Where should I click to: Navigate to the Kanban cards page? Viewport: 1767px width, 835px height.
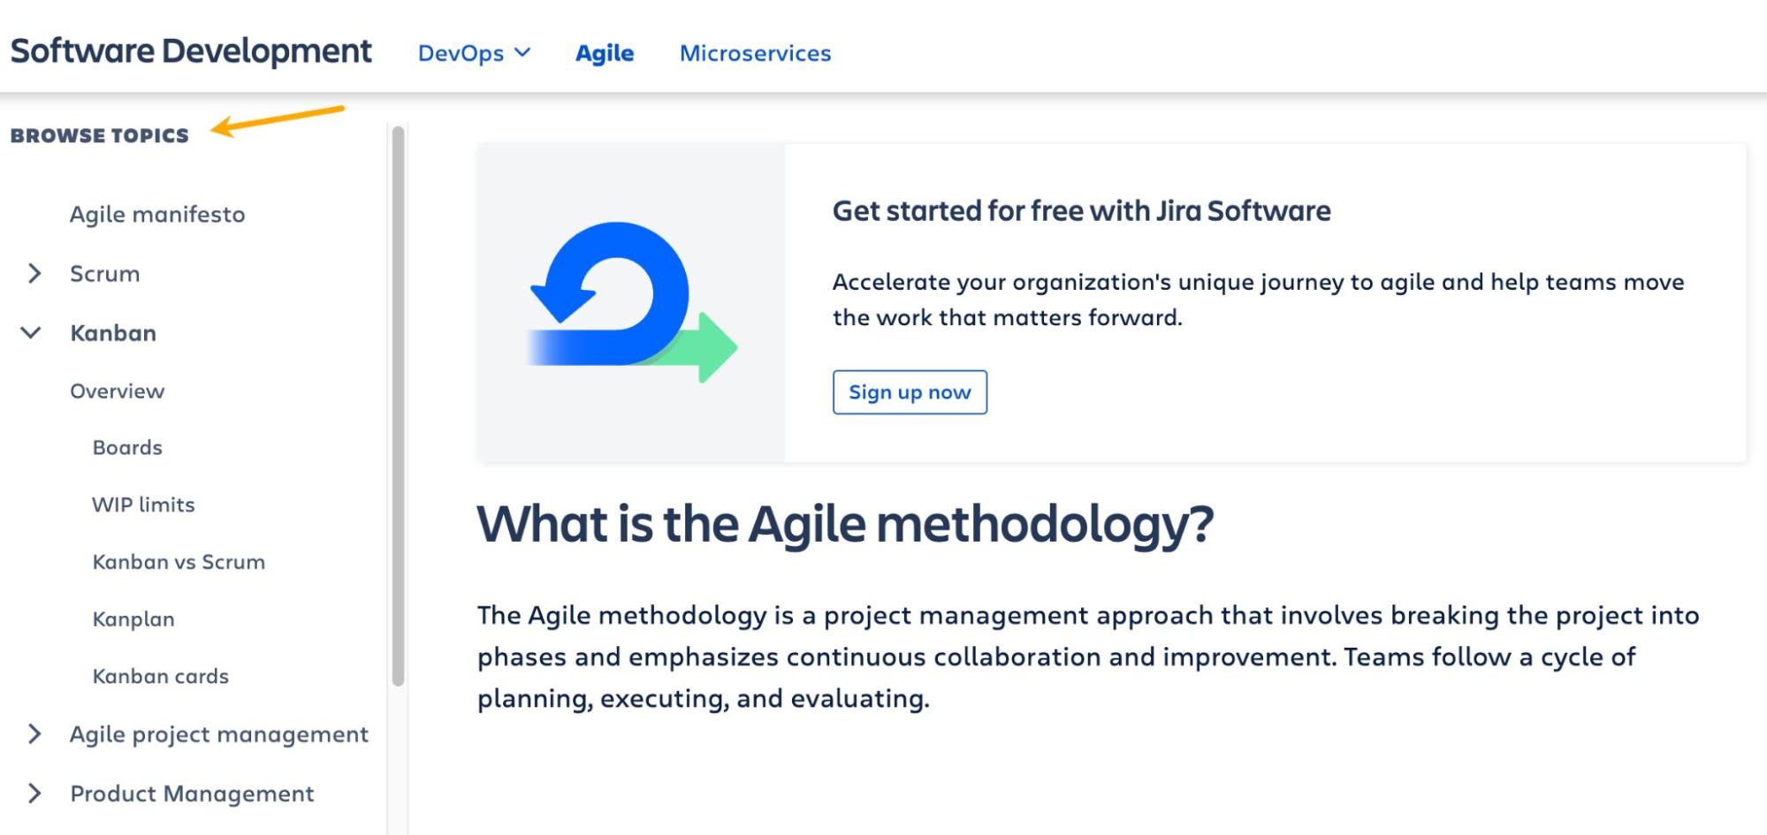[x=160, y=676]
